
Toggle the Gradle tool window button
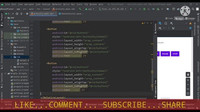click(198, 17)
